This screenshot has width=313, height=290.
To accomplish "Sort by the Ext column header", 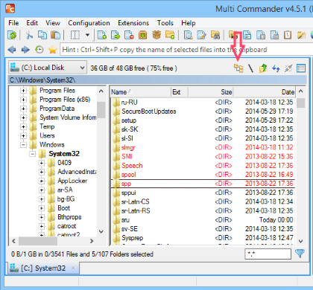I will coord(180,92).
